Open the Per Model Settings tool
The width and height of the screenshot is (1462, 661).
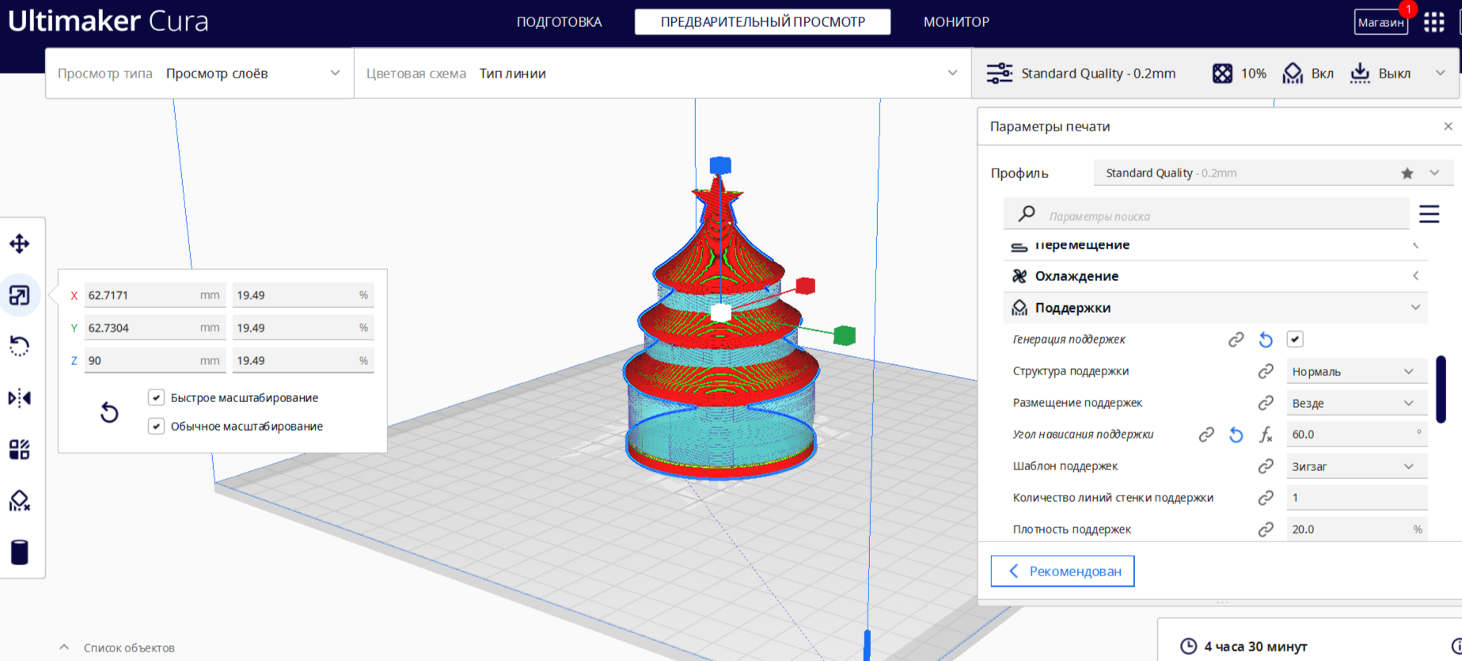coord(20,449)
